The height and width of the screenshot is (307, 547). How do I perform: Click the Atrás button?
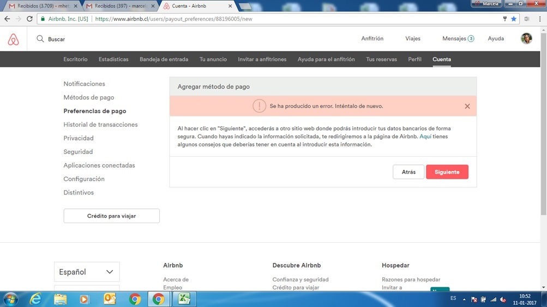(x=408, y=172)
